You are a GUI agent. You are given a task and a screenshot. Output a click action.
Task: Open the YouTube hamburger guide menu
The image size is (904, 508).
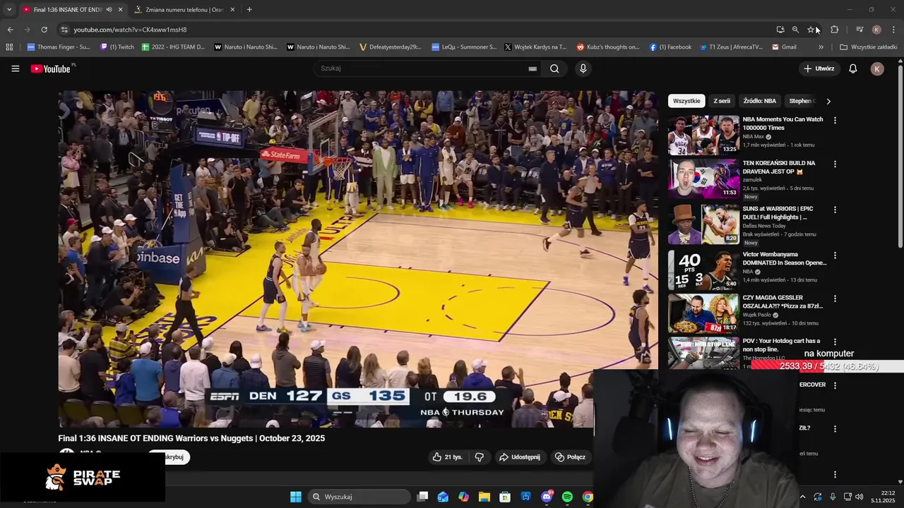[15, 68]
